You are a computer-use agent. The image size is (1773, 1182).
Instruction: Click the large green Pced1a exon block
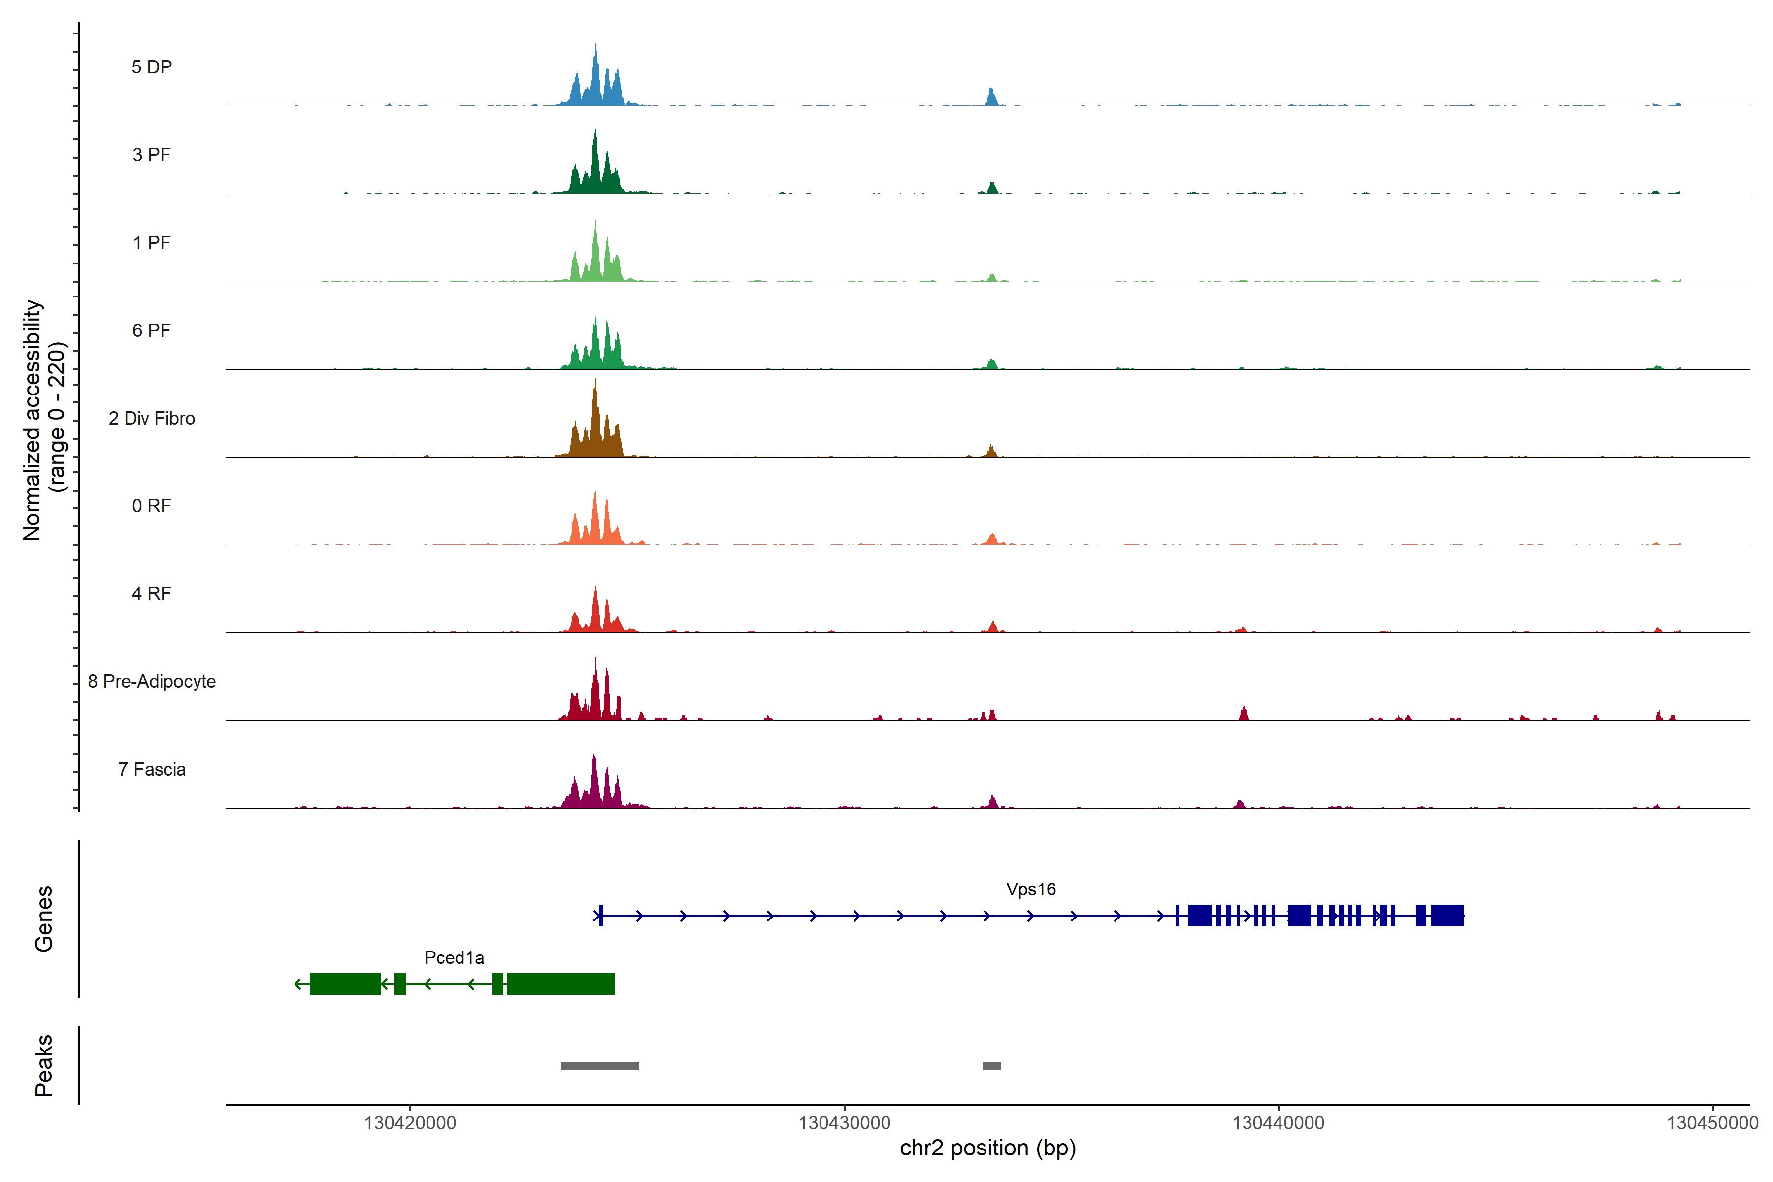point(560,984)
